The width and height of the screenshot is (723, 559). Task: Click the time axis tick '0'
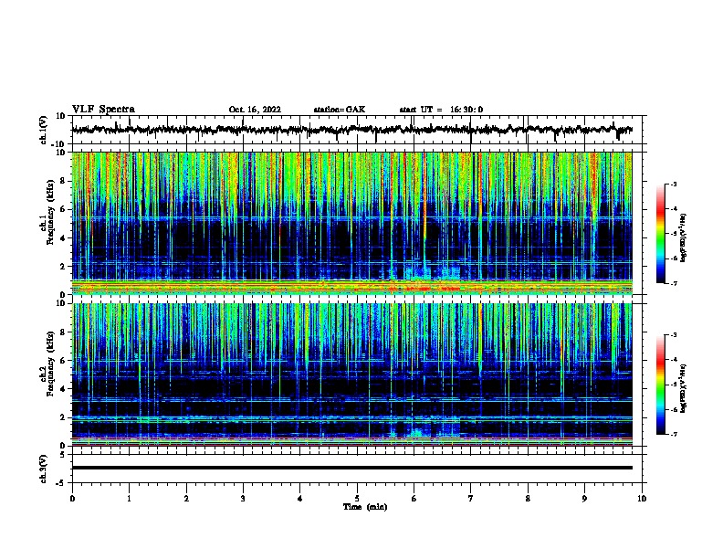click(x=72, y=499)
